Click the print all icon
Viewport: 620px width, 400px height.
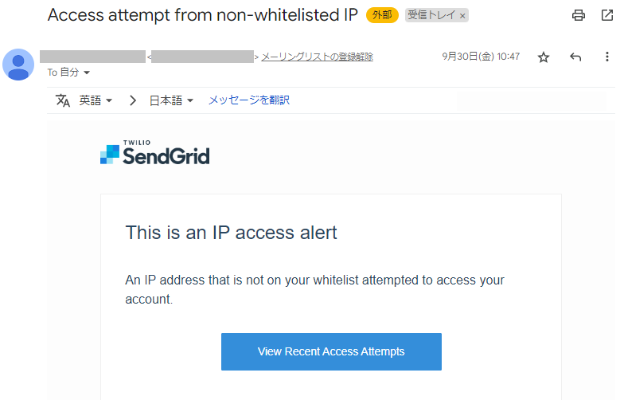[578, 15]
